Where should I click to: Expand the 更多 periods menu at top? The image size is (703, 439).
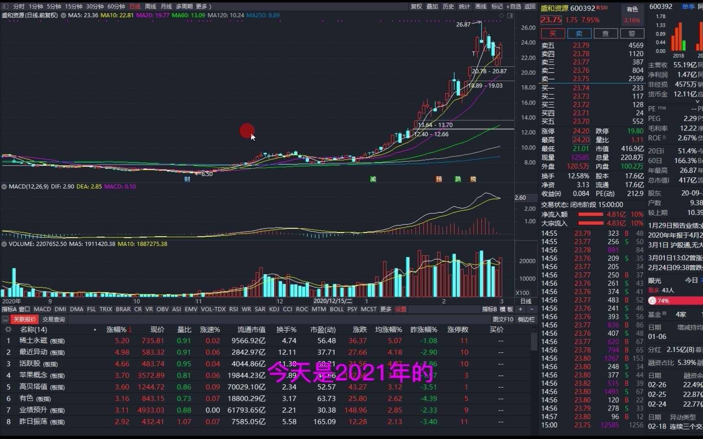[x=203, y=7]
